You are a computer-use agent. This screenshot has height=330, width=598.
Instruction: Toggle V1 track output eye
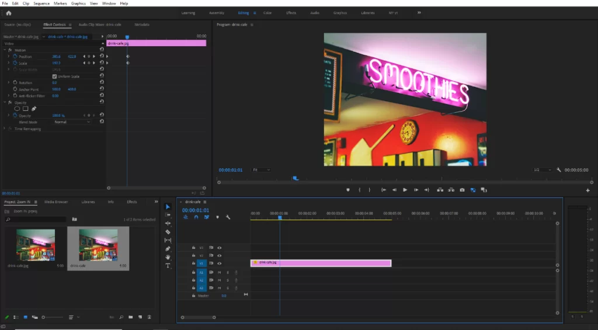[x=220, y=263]
